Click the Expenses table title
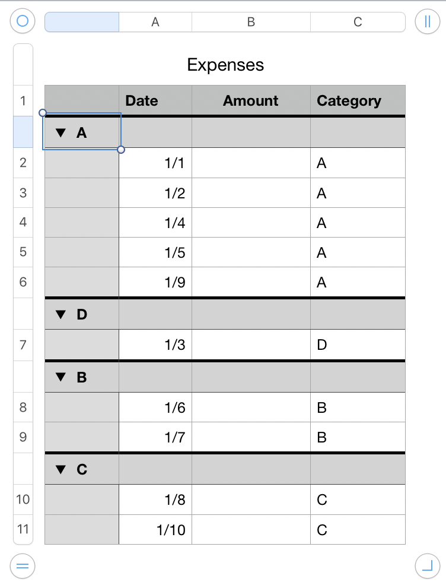 (225, 65)
